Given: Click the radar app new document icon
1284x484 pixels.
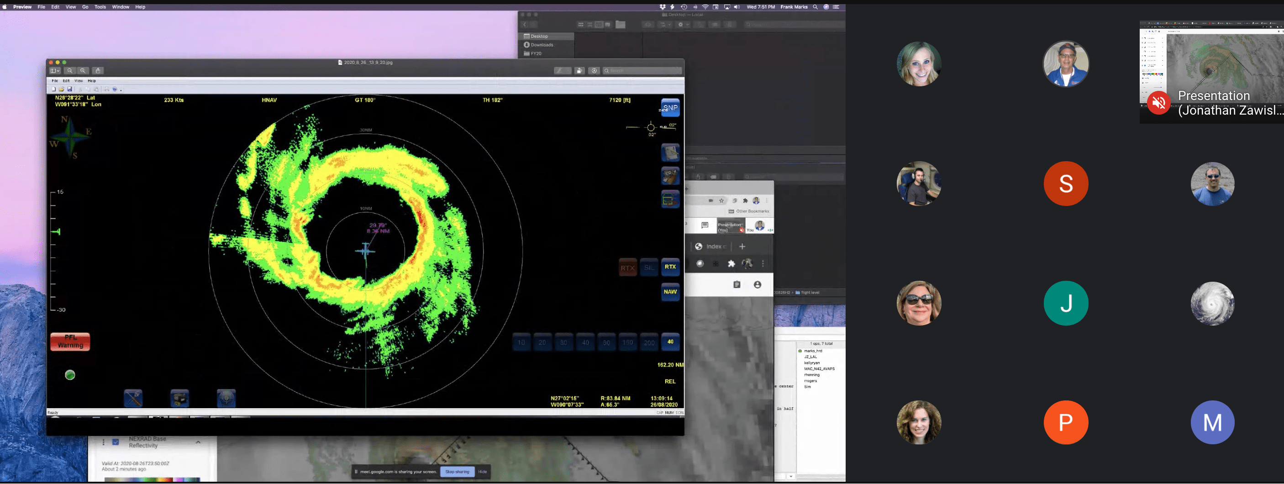Looking at the screenshot, I should click(54, 89).
